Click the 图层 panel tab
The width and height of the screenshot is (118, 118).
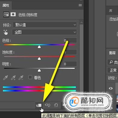[112, 53]
